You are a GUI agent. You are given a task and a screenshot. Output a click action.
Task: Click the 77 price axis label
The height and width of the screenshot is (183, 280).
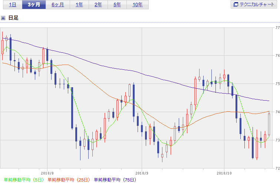[x=277, y=28]
